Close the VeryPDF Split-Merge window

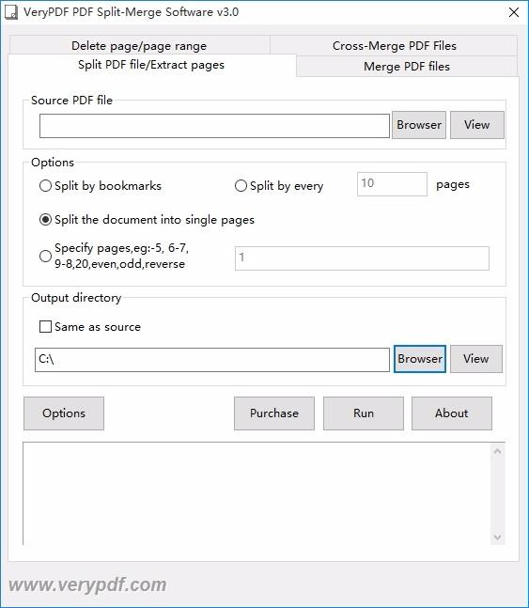point(514,12)
